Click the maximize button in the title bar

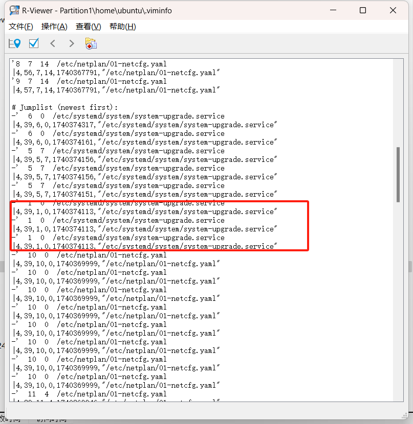click(363, 10)
